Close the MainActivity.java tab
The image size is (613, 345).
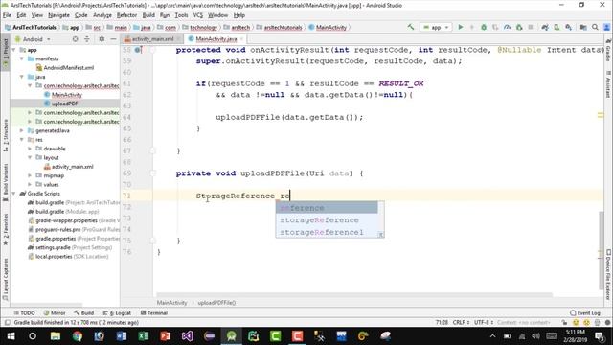click(x=241, y=39)
